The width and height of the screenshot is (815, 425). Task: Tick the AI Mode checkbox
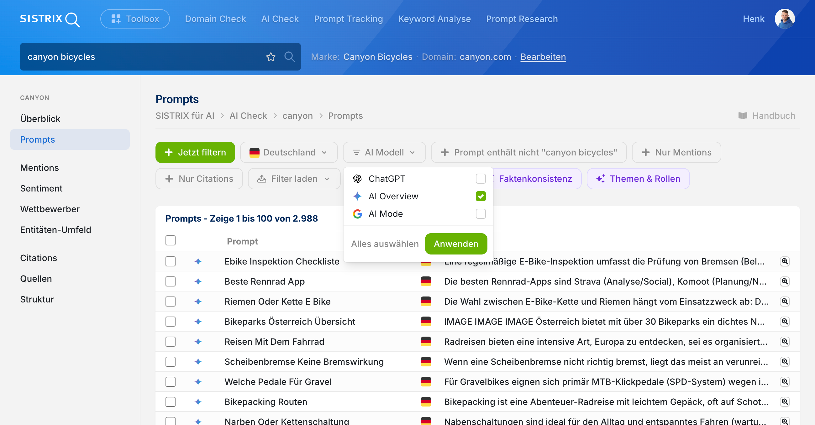coord(480,214)
